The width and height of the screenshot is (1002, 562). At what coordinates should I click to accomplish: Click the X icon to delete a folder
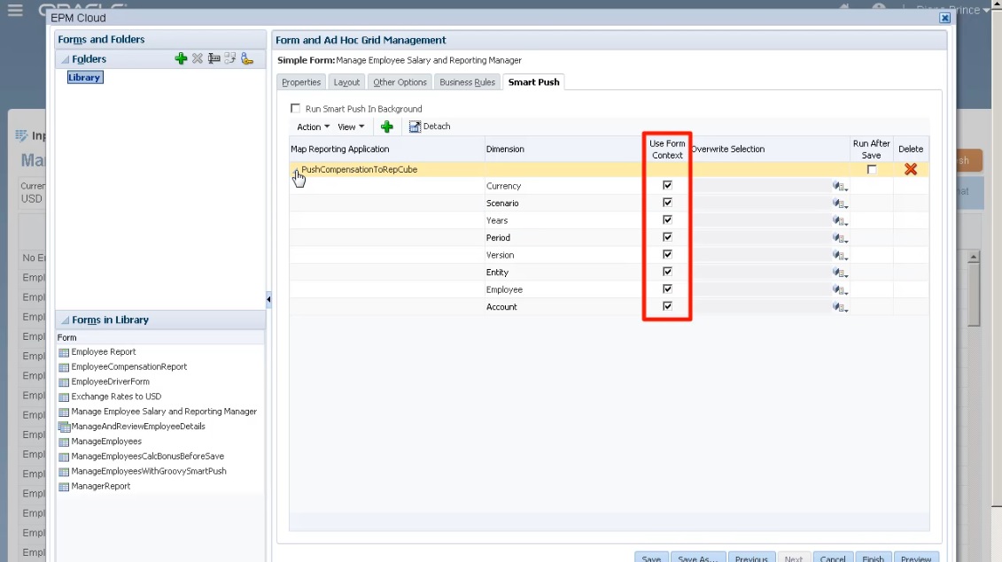tap(197, 58)
